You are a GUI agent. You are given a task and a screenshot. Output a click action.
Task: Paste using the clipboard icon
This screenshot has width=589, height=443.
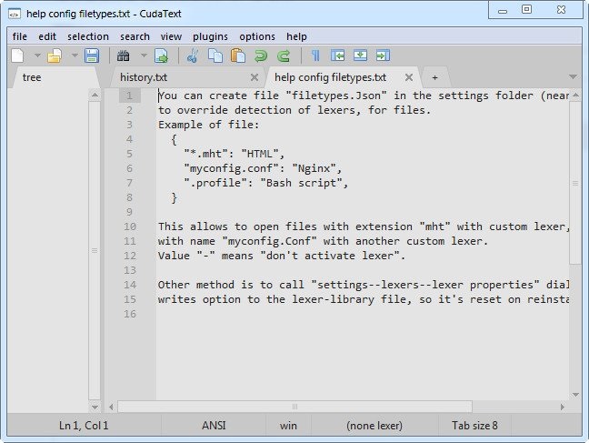click(237, 56)
